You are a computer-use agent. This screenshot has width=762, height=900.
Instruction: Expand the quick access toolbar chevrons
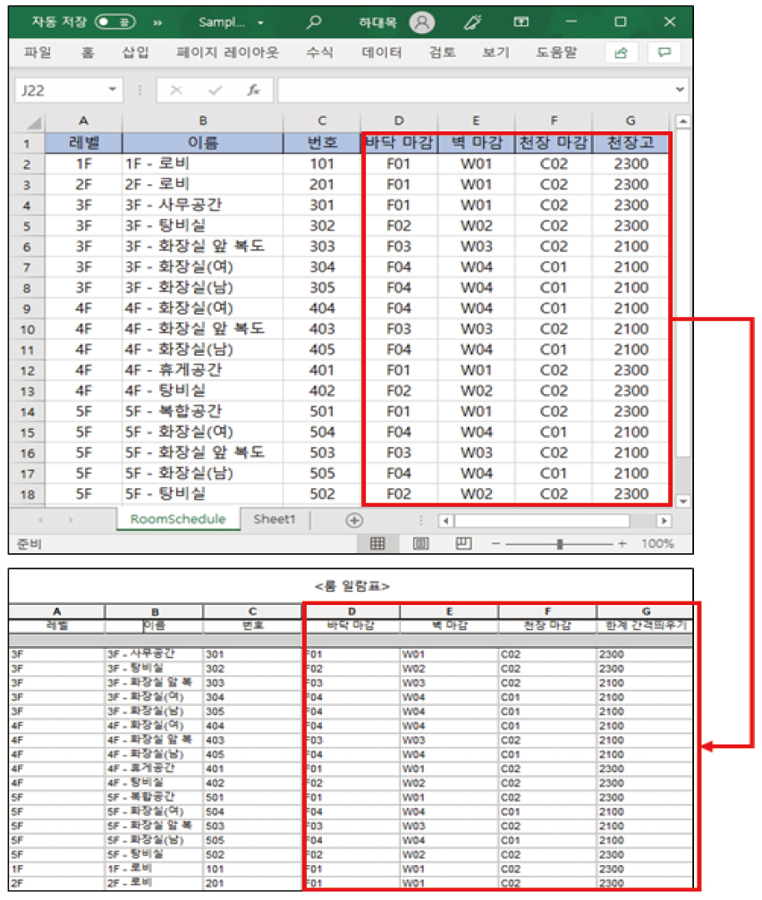157,23
